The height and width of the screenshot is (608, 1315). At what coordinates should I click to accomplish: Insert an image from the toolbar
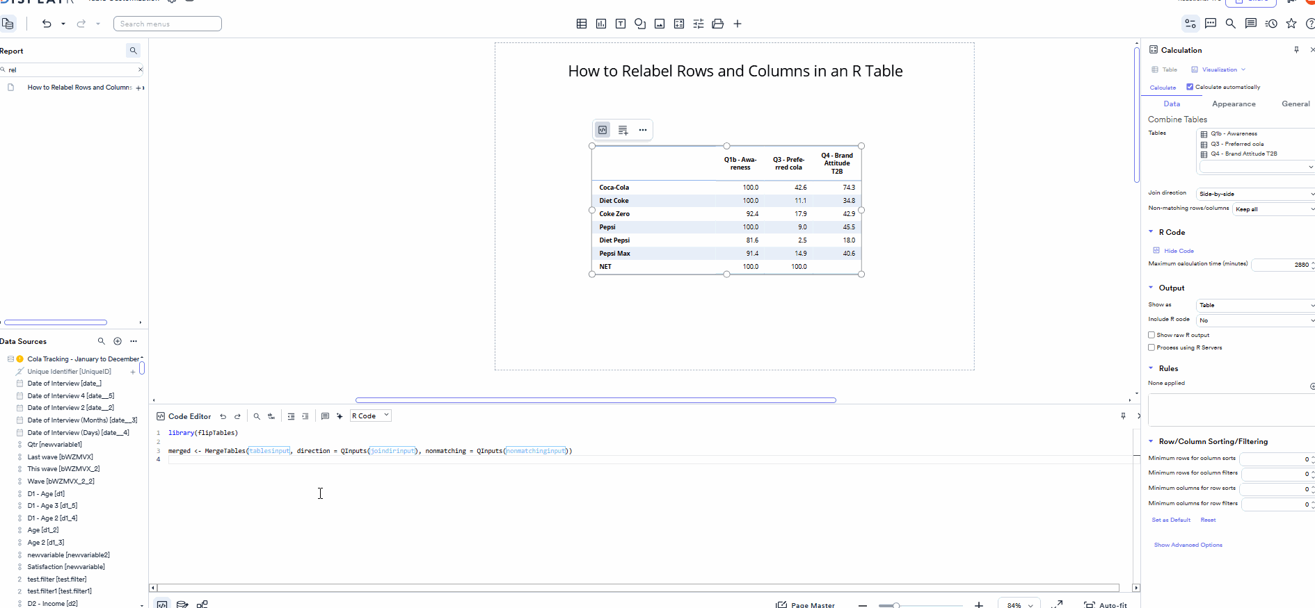(660, 24)
